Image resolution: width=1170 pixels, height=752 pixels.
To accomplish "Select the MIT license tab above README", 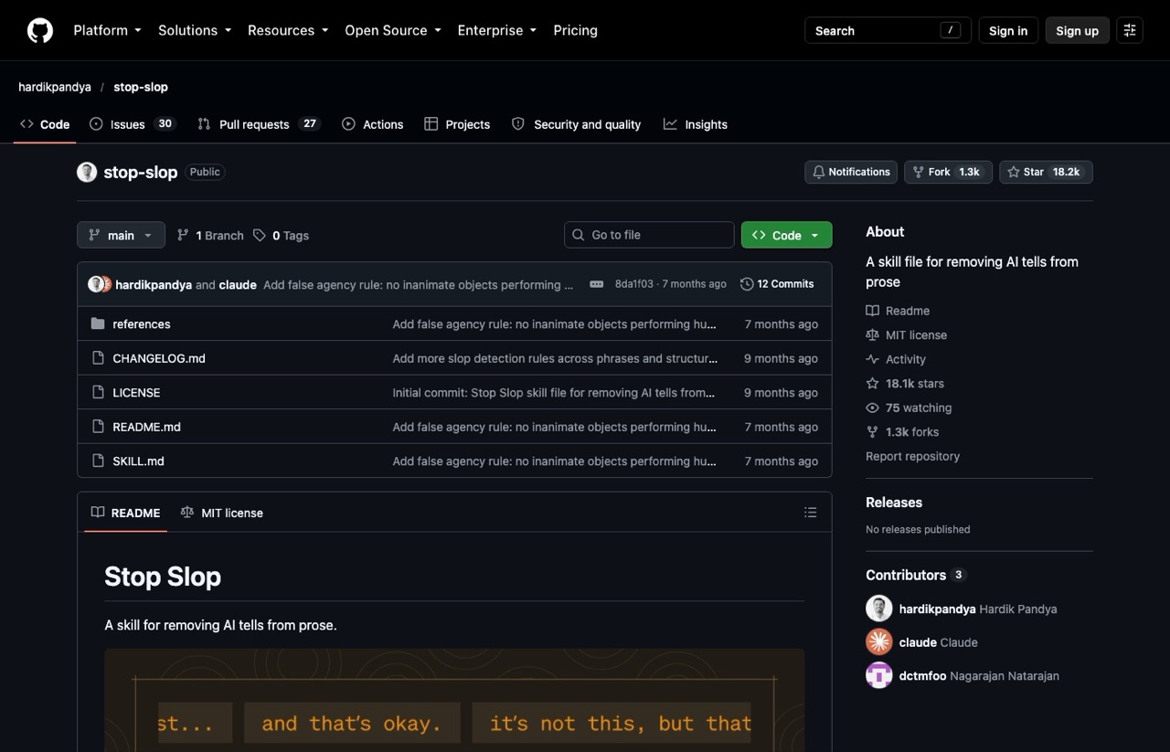I will (x=221, y=513).
